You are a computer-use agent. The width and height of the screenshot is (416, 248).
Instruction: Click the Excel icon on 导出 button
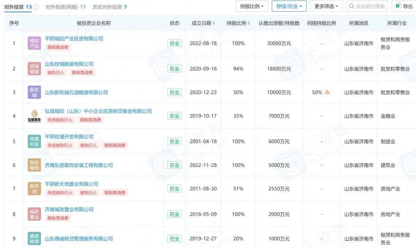click(x=398, y=6)
